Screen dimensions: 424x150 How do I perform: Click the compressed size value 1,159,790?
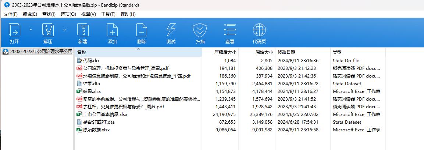225,84
